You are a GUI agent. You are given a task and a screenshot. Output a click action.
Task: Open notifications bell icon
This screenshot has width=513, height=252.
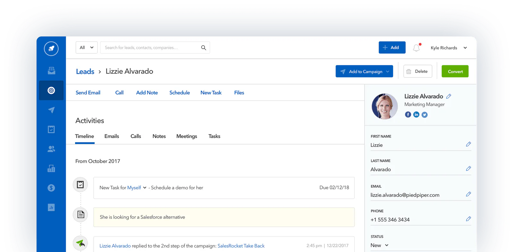coord(416,48)
